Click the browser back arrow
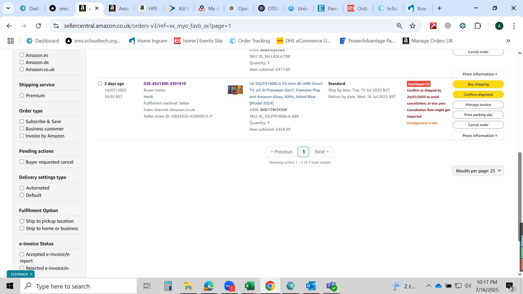The height and width of the screenshot is (294, 523). (x=9, y=26)
